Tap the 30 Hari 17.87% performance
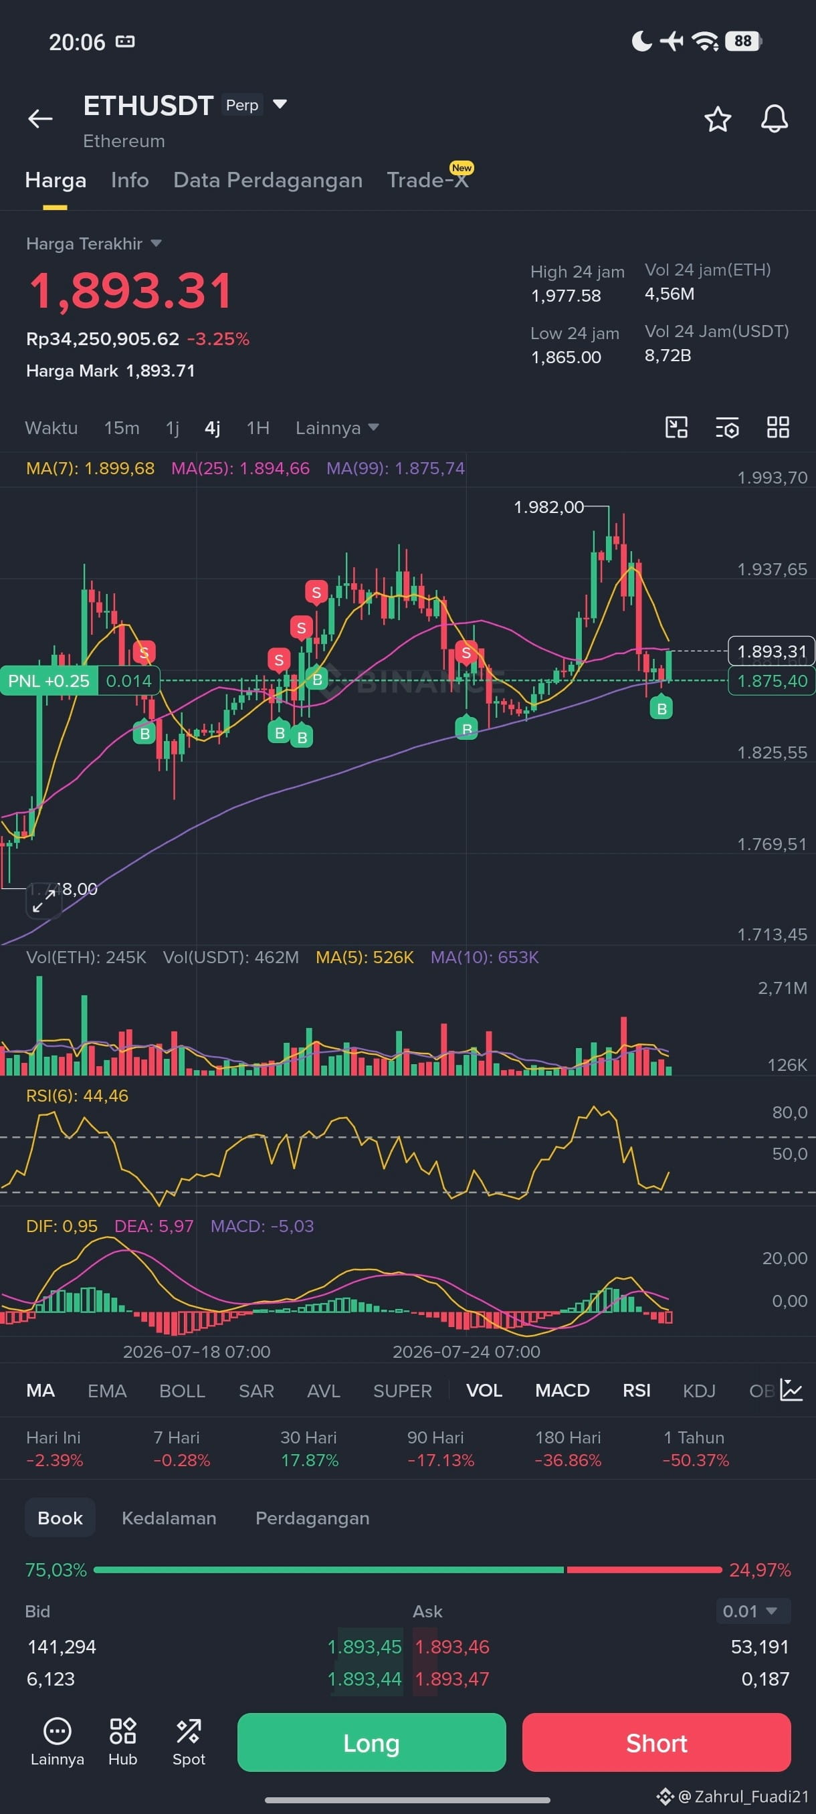This screenshot has width=816, height=1814. click(x=309, y=1449)
